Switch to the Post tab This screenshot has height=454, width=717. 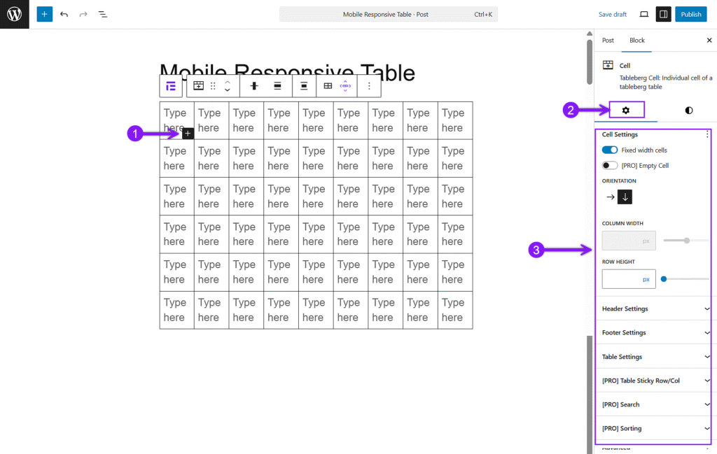point(608,40)
